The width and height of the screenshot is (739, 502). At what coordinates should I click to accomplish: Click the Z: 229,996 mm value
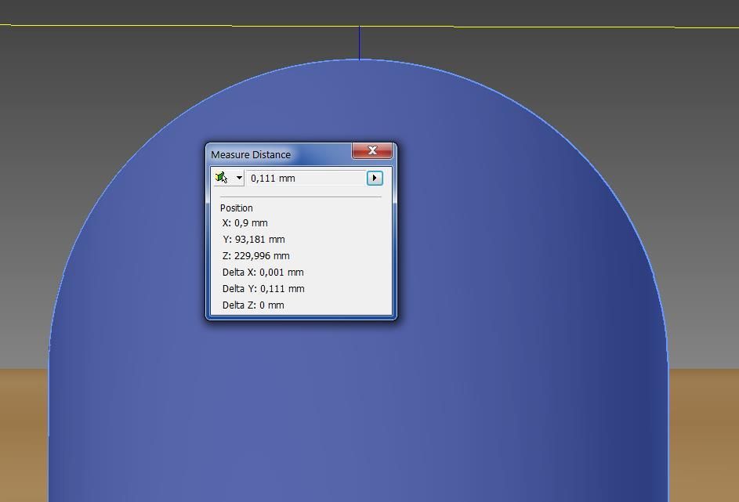pyautogui.click(x=256, y=256)
